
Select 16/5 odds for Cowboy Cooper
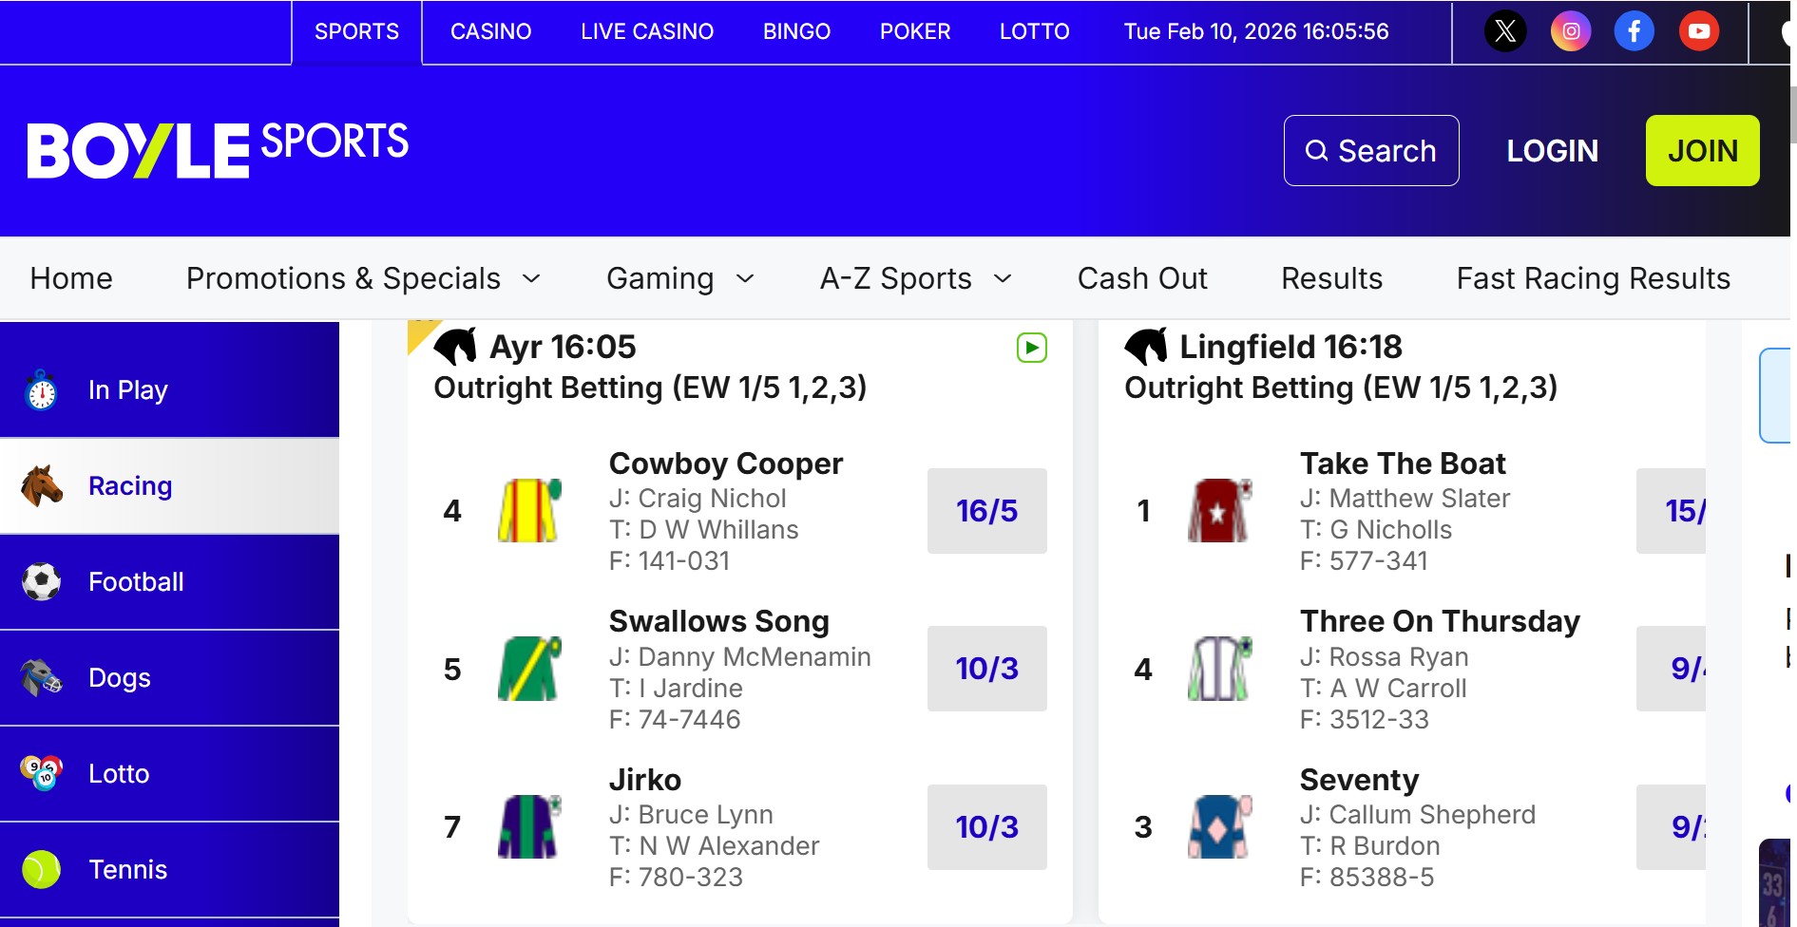[x=986, y=511]
